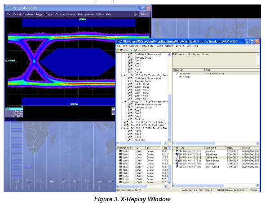Image resolution: width=265 pixels, height=203 pixels.
Task: Open the Report menu in X-Replay
Action: [159, 46]
